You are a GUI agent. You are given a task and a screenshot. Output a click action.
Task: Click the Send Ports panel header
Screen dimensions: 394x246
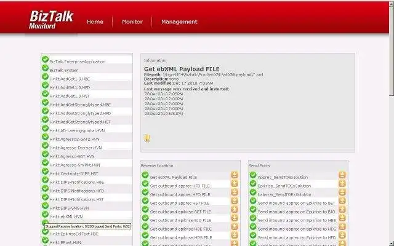[x=259, y=165]
